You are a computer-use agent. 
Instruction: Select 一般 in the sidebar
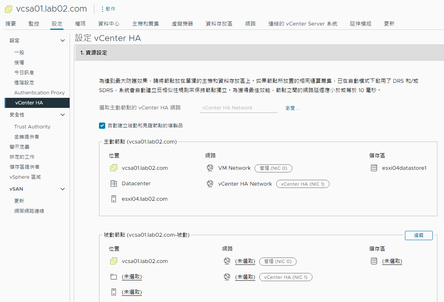[19, 52]
